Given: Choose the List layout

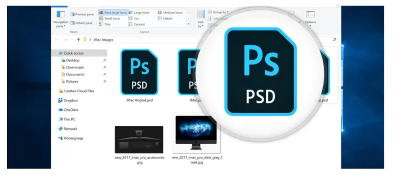Looking at the screenshot, I should click(133, 18).
